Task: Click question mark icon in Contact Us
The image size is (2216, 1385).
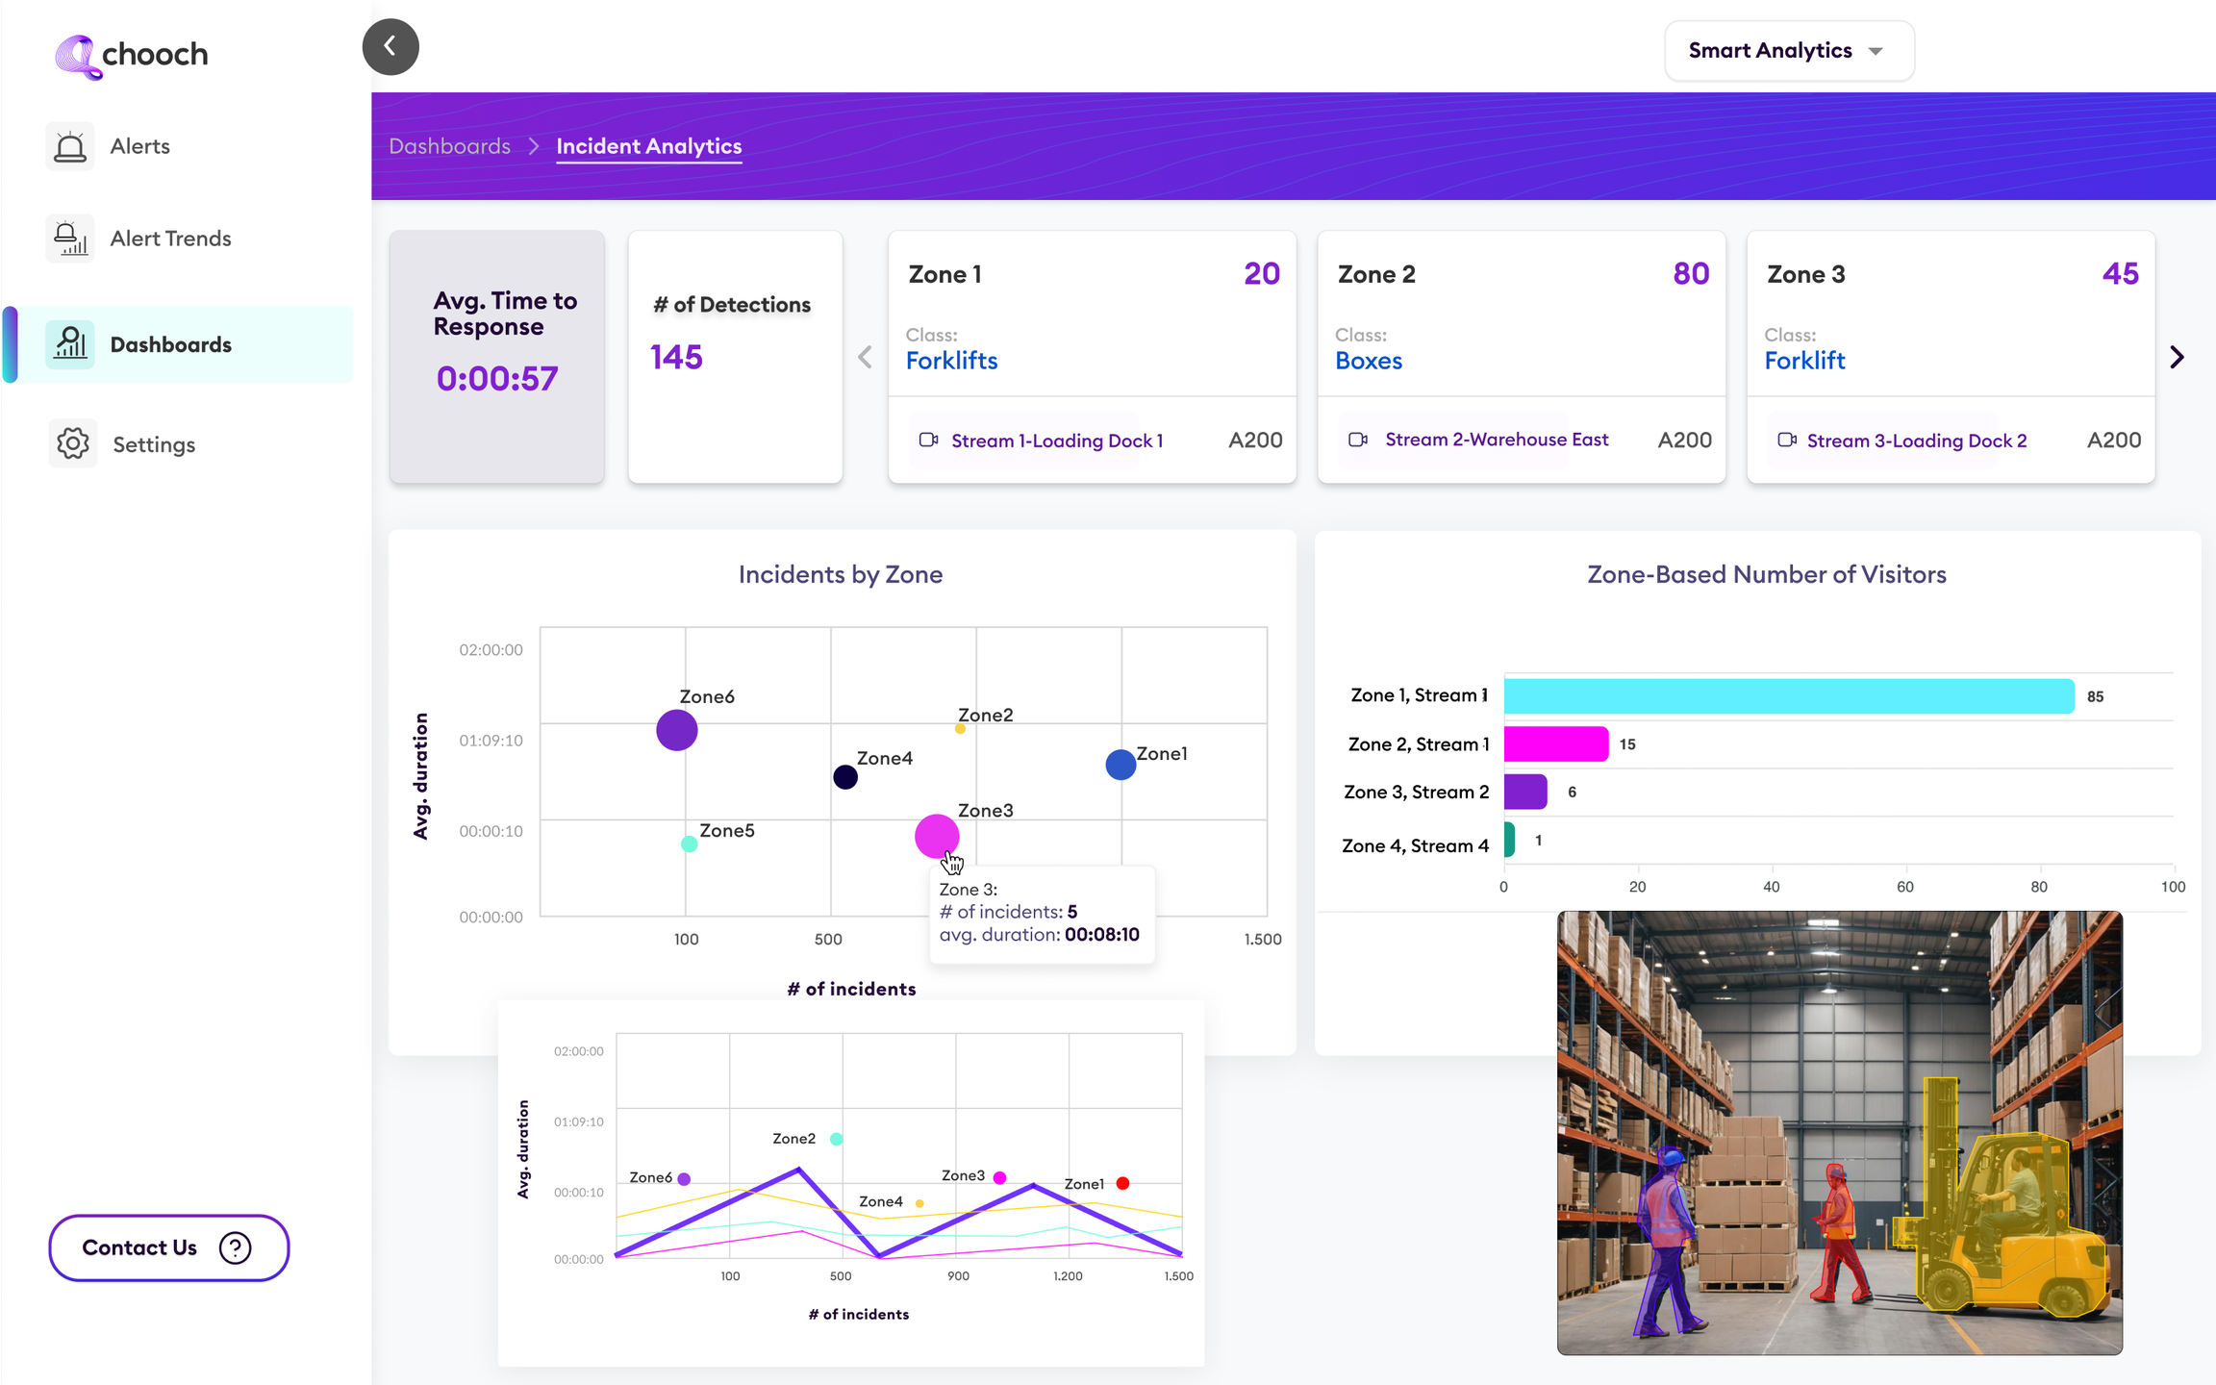Action: (x=235, y=1247)
